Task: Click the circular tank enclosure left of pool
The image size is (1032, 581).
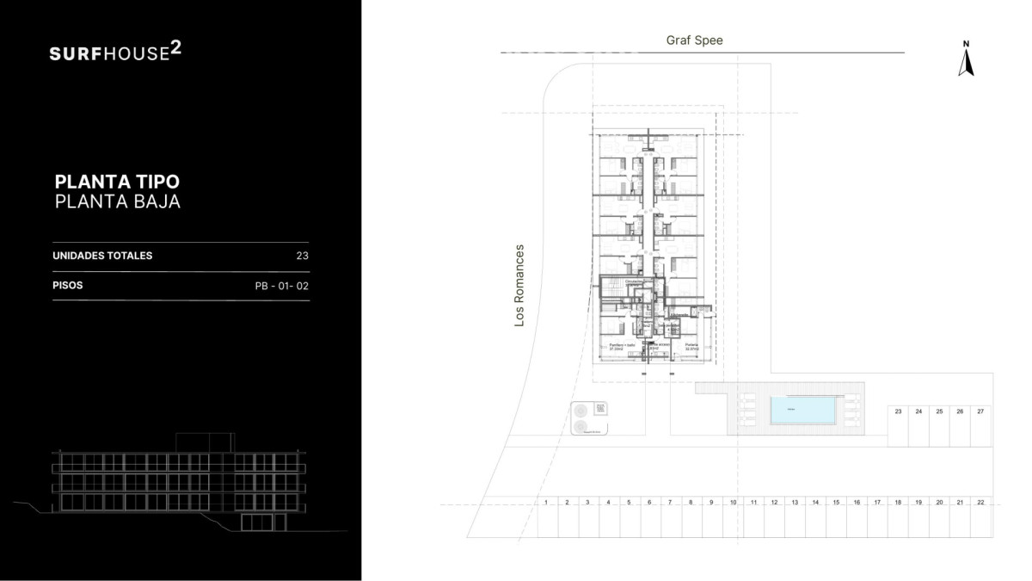Action: (590, 418)
